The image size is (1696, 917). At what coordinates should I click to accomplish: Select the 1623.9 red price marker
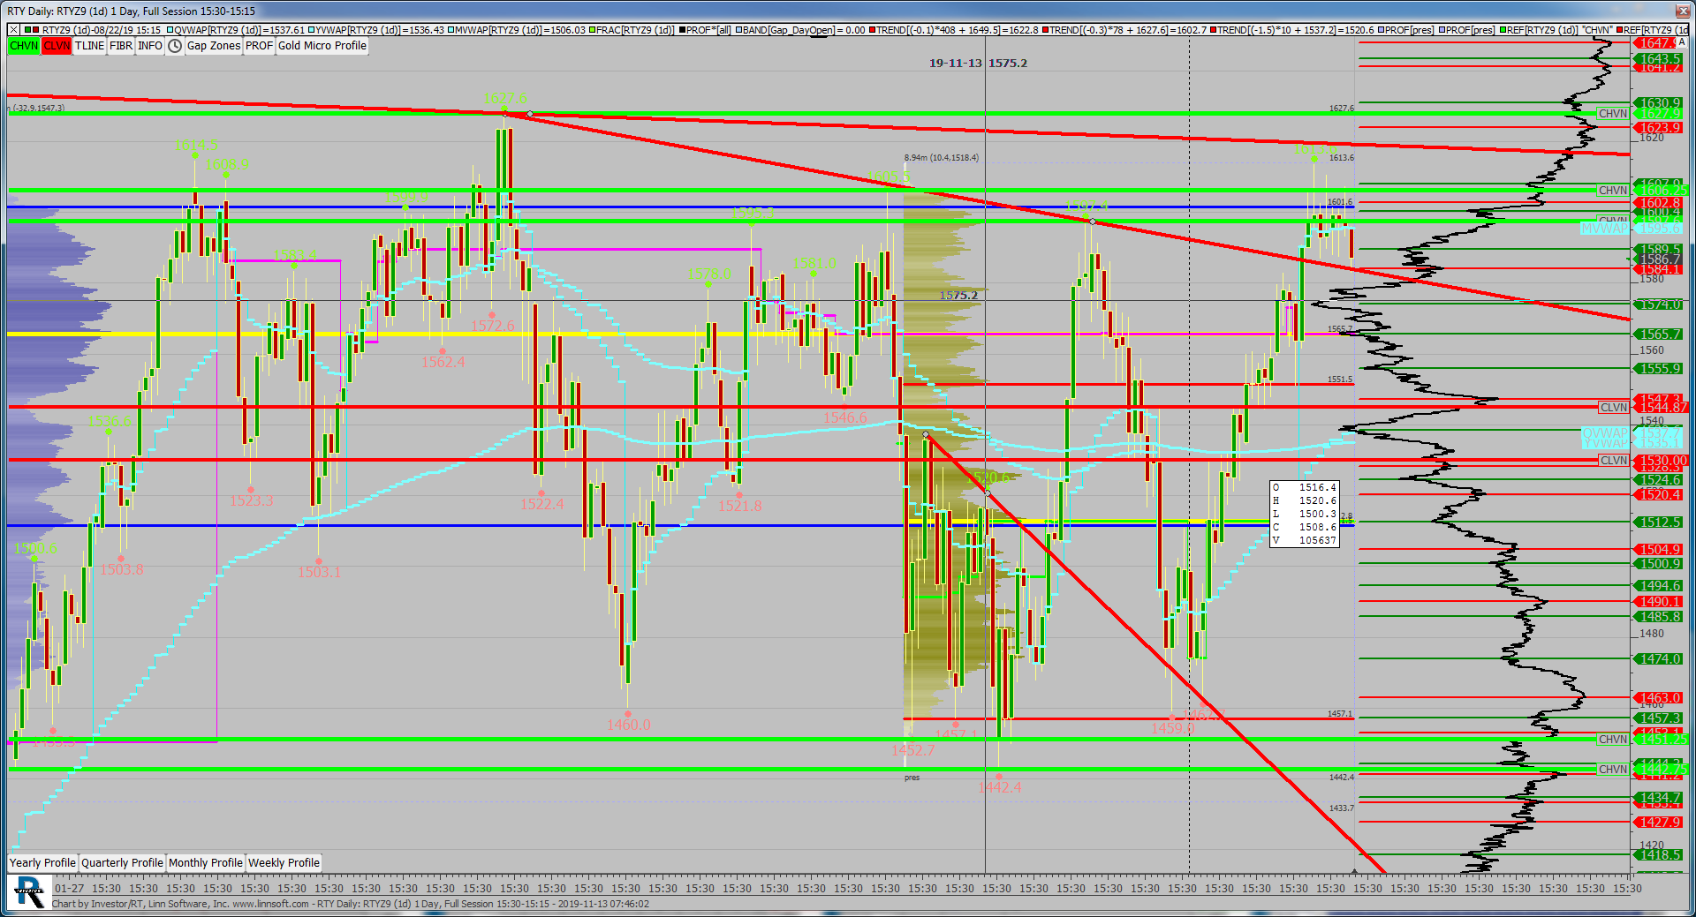click(1660, 128)
